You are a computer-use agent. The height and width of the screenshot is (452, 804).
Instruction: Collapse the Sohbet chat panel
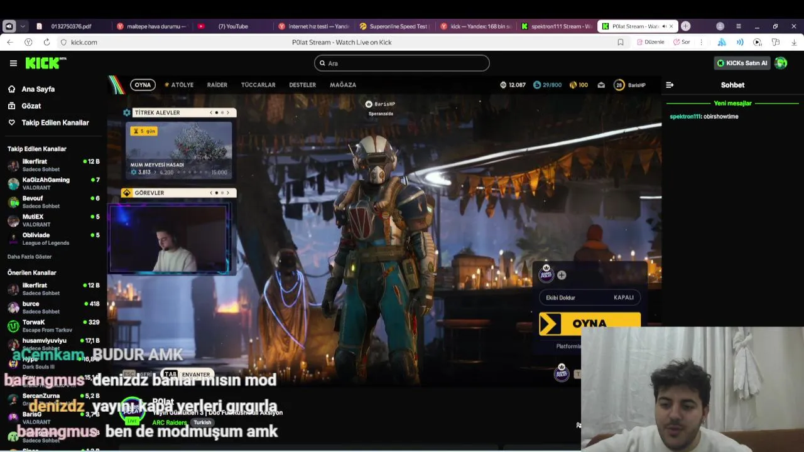[x=670, y=85]
